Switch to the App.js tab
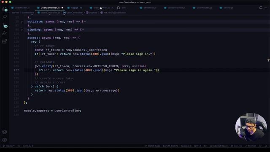 [75, 8]
